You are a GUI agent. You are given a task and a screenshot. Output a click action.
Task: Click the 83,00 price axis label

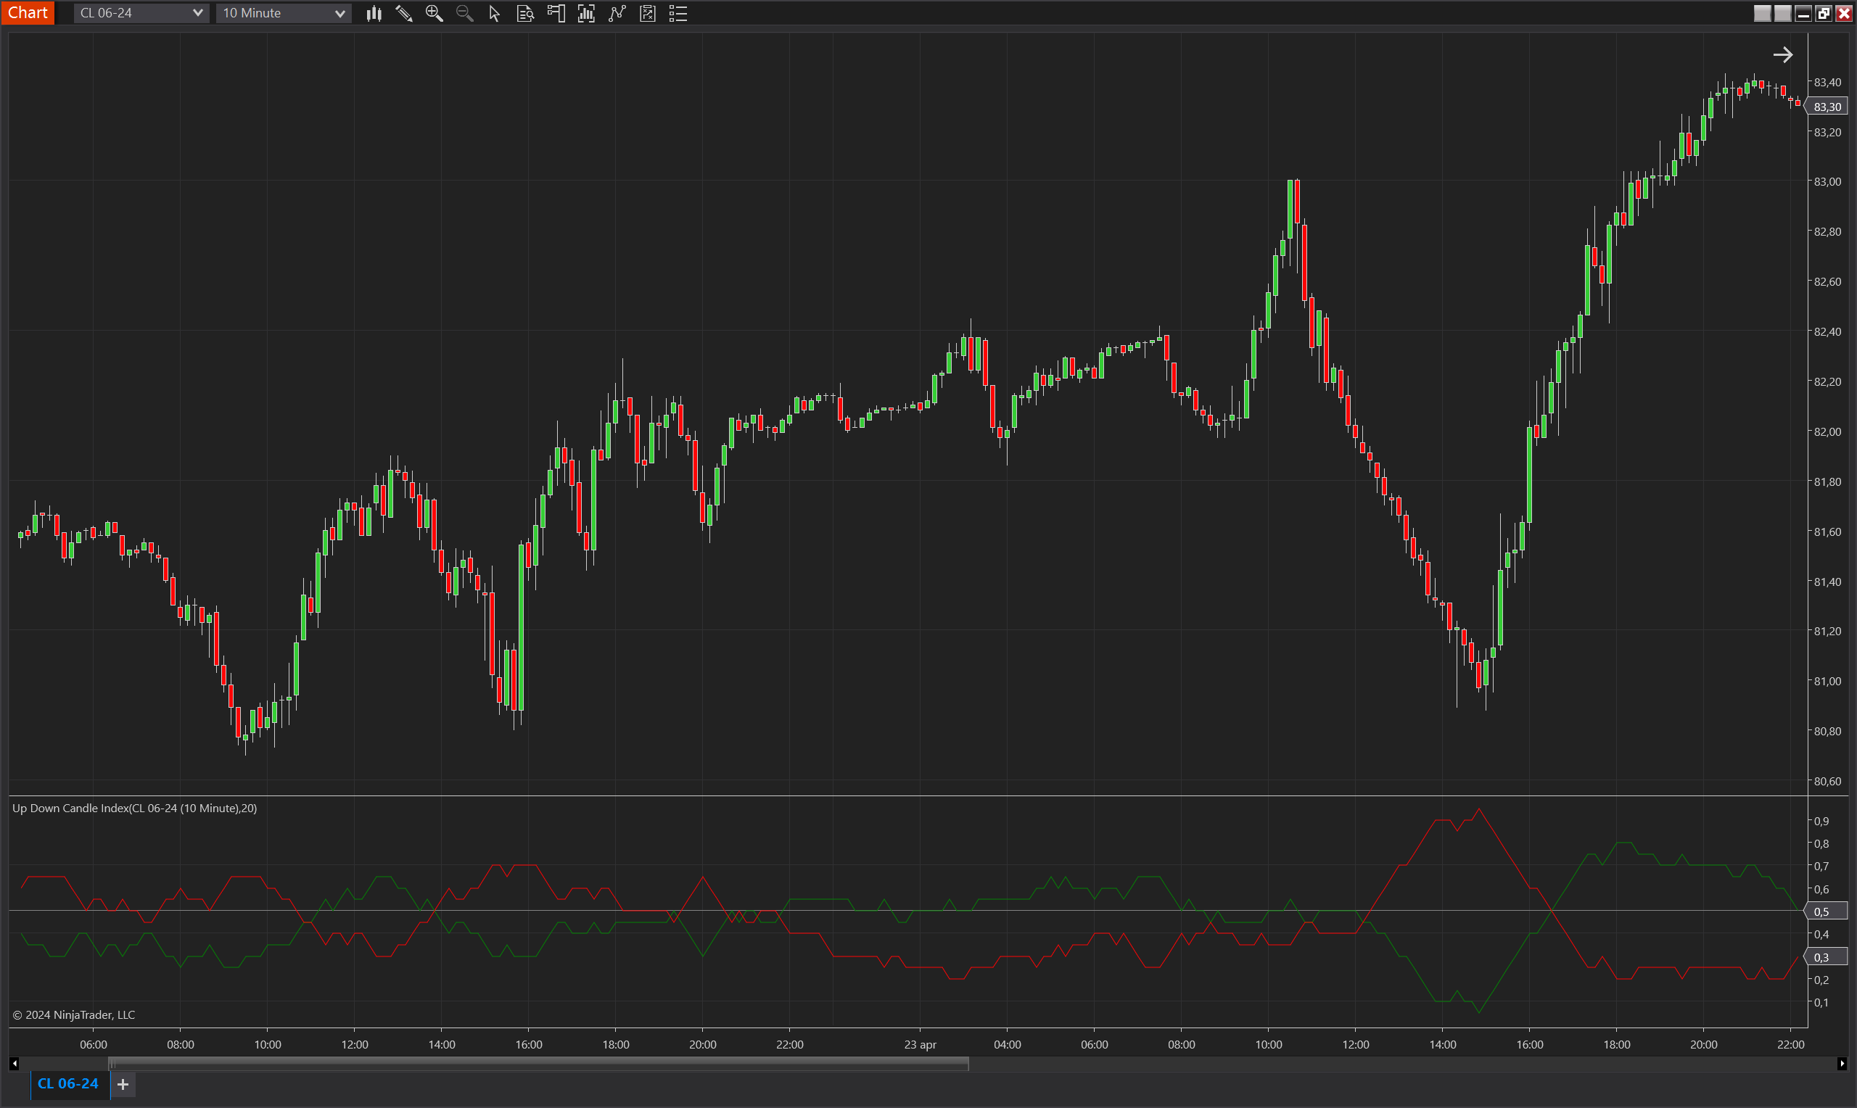point(1827,181)
